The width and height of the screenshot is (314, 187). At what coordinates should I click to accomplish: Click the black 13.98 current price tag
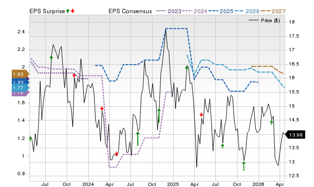pyautogui.click(x=295, y=135)
